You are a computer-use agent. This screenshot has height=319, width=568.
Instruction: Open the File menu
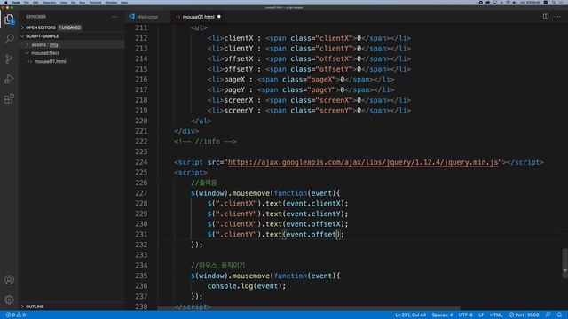27,2
